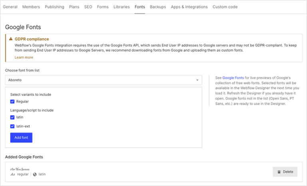Viewport: 307px width, 186px height.
Task: Switch to the Publishing tab
Action: (54, 7)
